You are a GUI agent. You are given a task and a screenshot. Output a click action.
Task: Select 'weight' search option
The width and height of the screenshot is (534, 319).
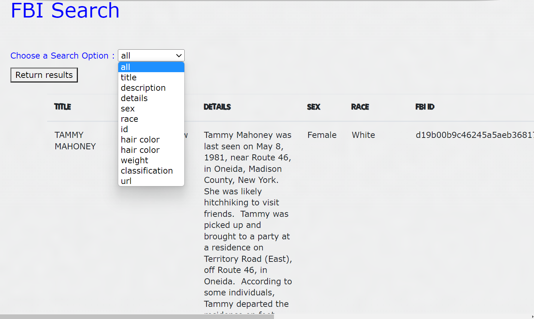[x=151, y=160]
